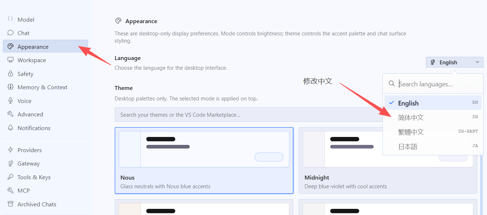Click the globe icon in language selector
487x215 pixels.
pyautogui.click(x=433, y=62)
